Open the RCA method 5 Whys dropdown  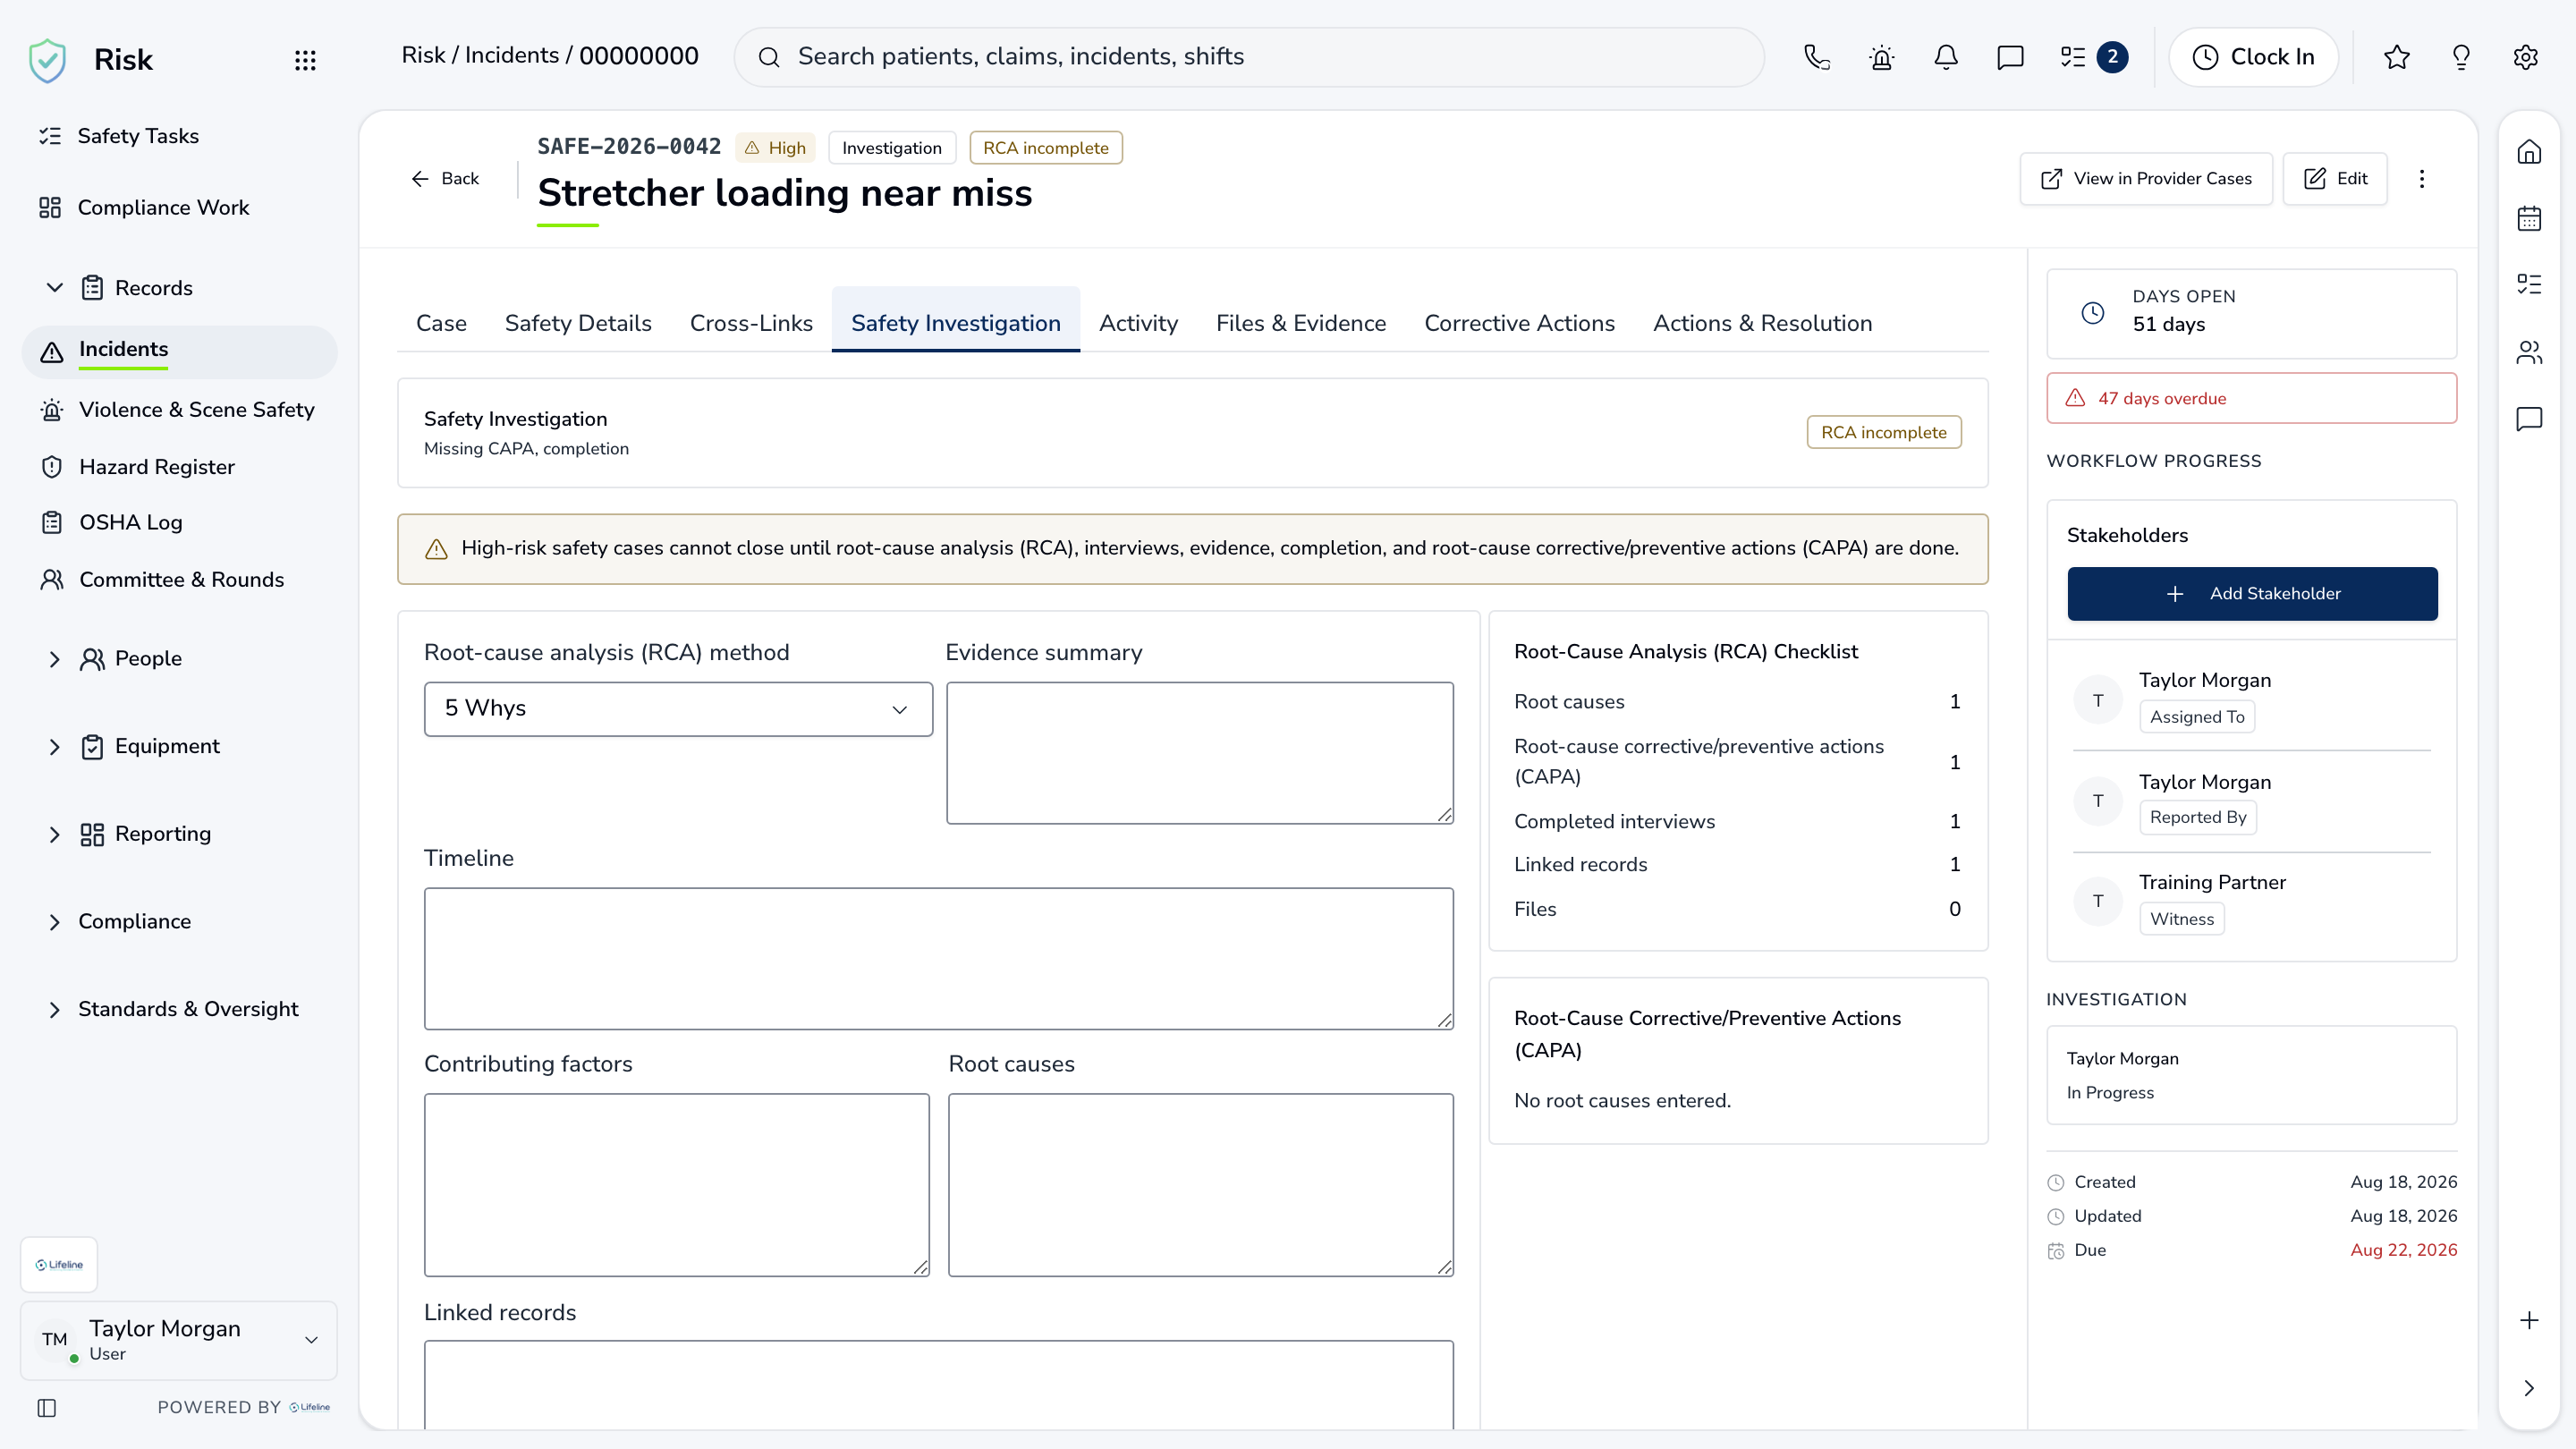pos(678,709)
